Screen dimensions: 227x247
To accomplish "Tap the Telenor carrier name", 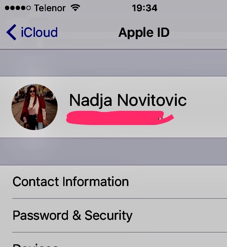I will (x=50, y=8).
